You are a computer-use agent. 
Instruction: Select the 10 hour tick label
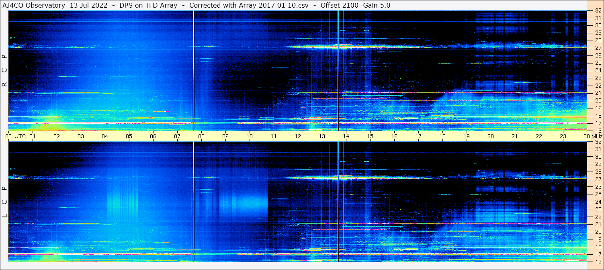250,136
